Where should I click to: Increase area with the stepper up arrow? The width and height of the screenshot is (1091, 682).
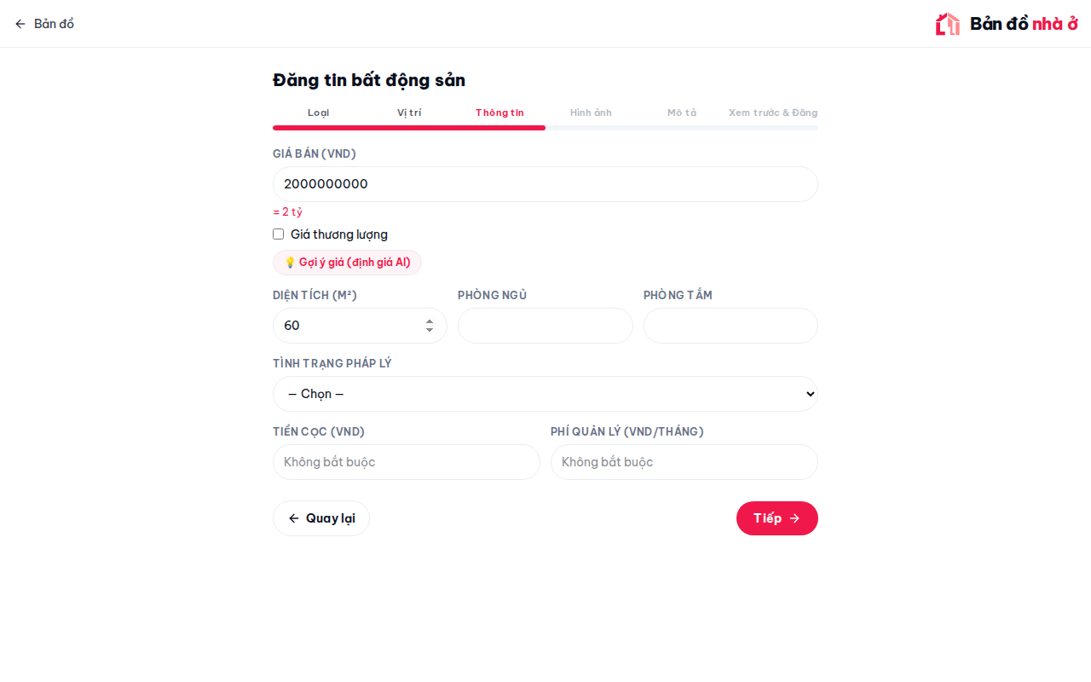(430, 321)
